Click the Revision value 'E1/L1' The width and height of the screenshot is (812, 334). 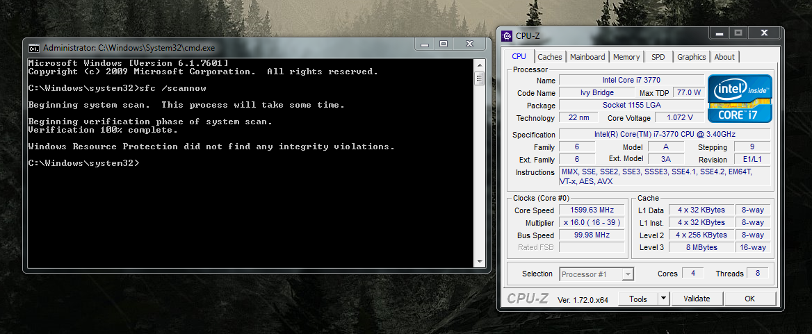click(752, 159)
